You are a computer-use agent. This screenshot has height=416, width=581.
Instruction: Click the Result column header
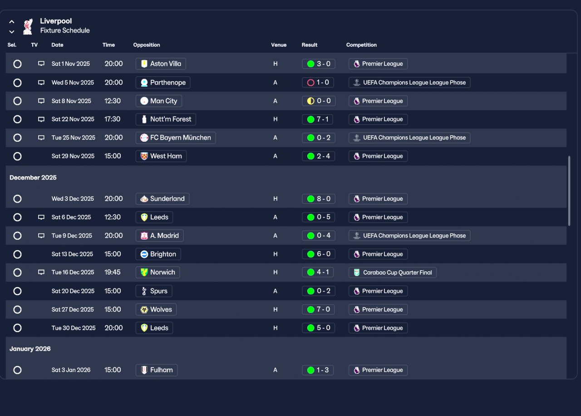point(310,45)
